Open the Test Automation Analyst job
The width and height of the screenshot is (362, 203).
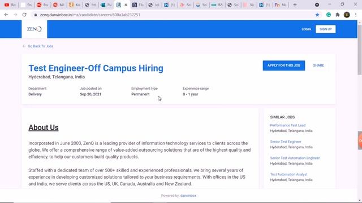(288, 174)
